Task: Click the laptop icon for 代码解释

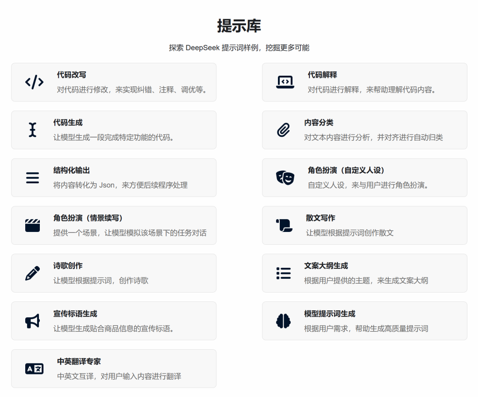Action: click(x=285, y=82)
